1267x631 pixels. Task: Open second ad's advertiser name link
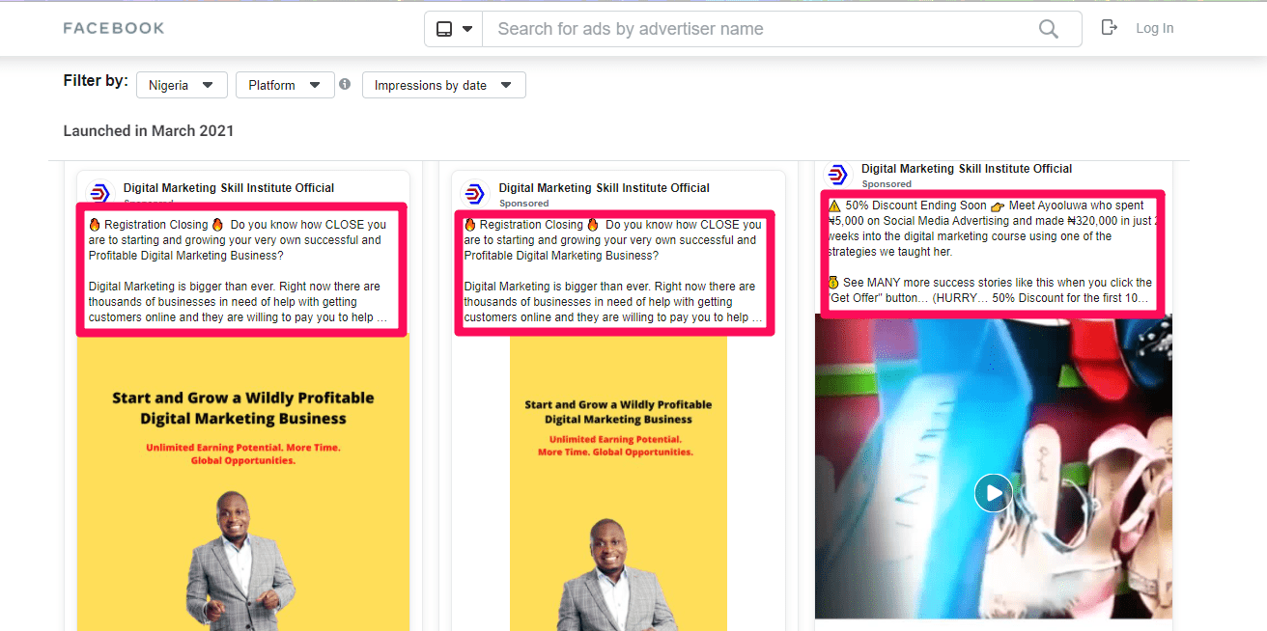(x=604, y=188)
